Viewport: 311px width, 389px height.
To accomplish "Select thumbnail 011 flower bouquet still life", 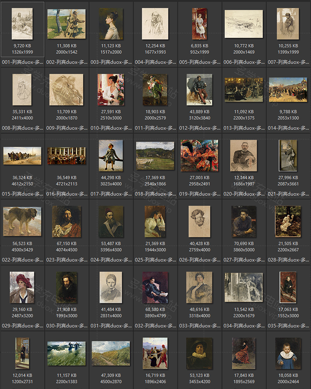I will tap(155, 89).
